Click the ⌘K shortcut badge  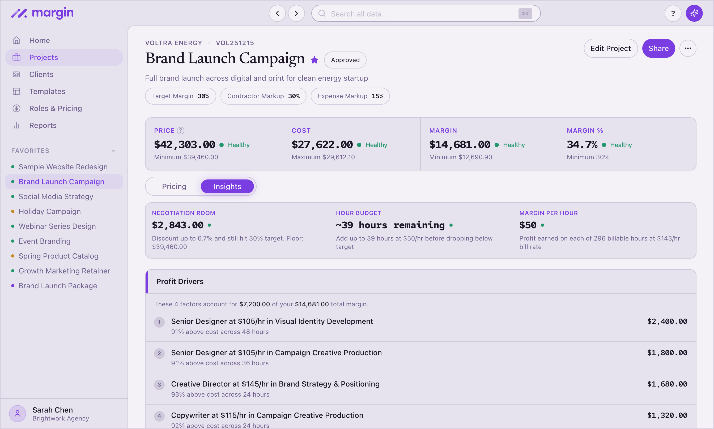pos(525,14)
